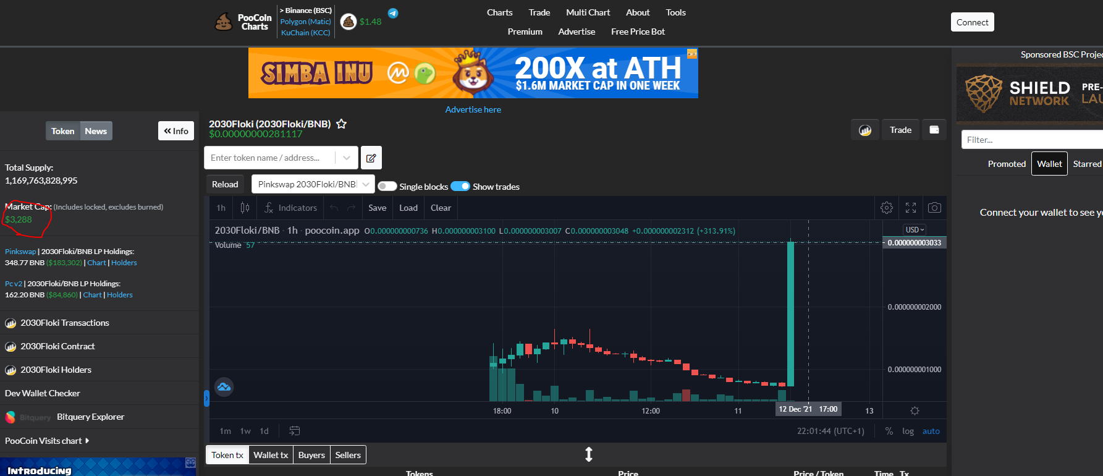Click Load chart layout
This screenshot has width=1103, height=476.
408,208
